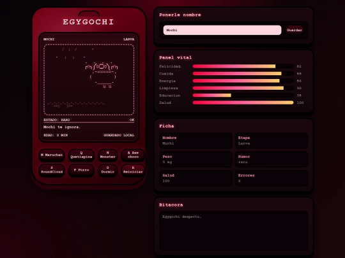Click the LARVA stage label on screen
The width and height of the screenshot is (345, 258).
click(128, 39)
